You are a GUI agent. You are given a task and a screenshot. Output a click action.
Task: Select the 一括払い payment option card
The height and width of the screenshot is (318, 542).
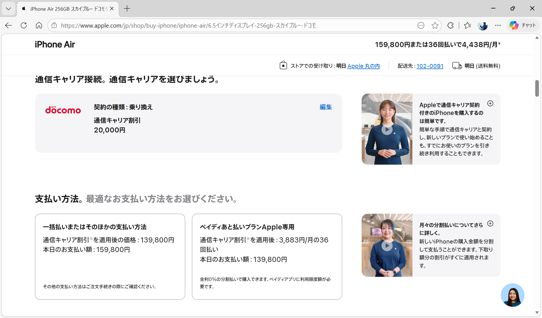click(110, 256)
